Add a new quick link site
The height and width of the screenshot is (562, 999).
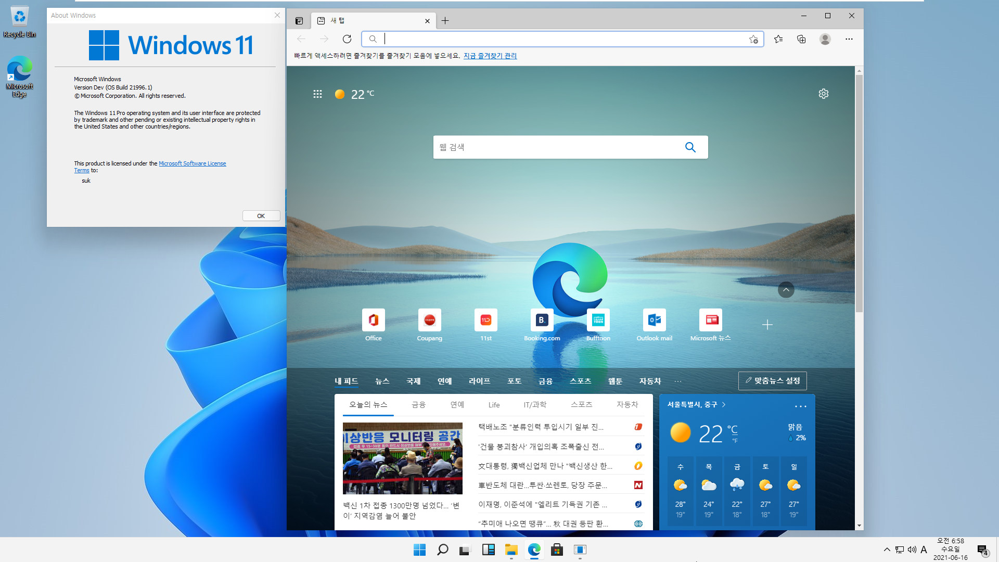(x=767, y=325)
